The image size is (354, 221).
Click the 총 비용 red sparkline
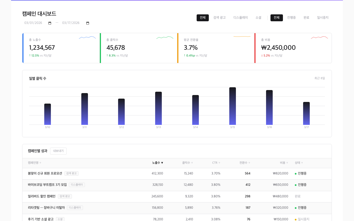pos(319,37)
